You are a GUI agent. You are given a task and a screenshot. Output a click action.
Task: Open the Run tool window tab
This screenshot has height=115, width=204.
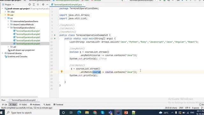pyautogui.click(x=13, y=104)
